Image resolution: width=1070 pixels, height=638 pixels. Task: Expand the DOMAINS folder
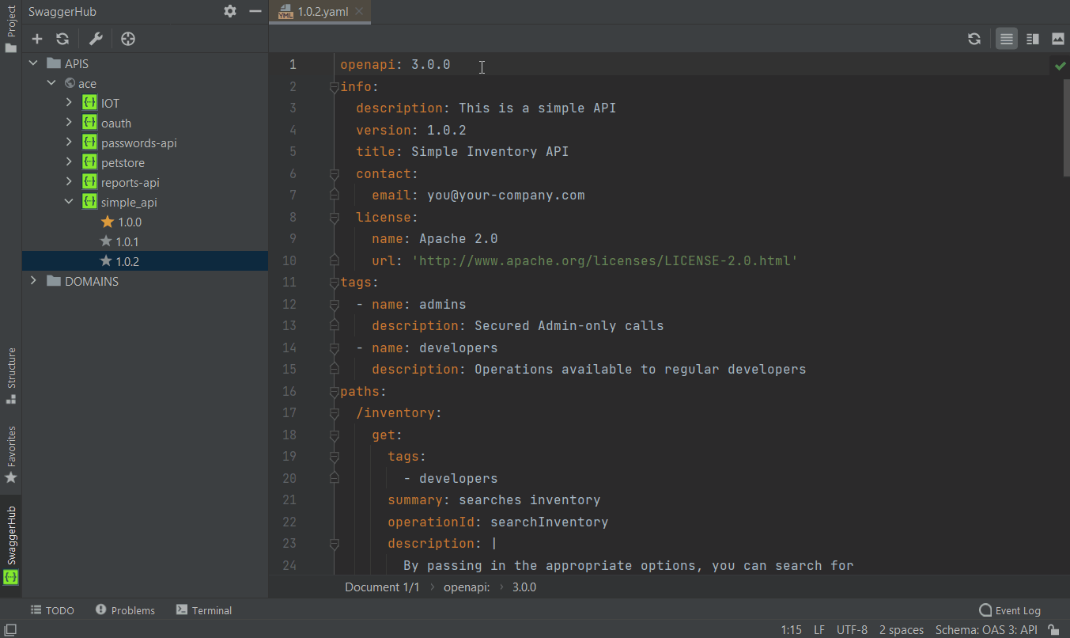coord(33,281)
